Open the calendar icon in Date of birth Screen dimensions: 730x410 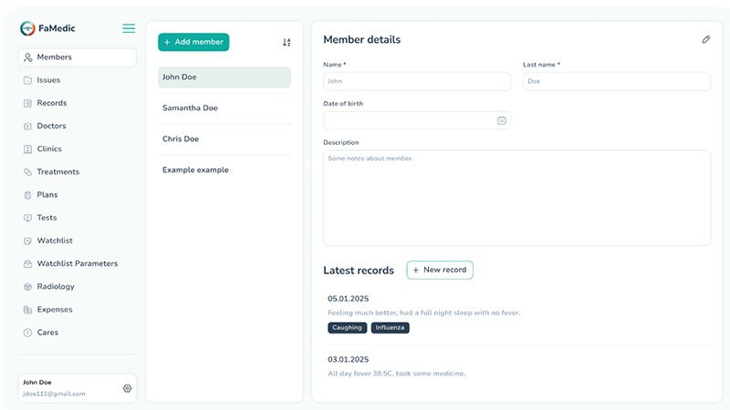[501, 120]
